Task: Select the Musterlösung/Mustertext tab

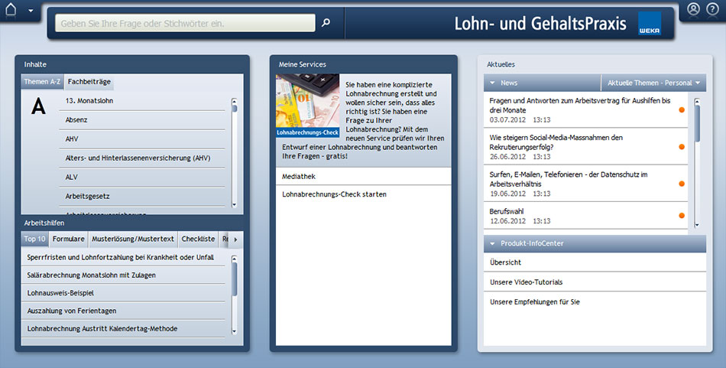Action: tap(133, 239)
